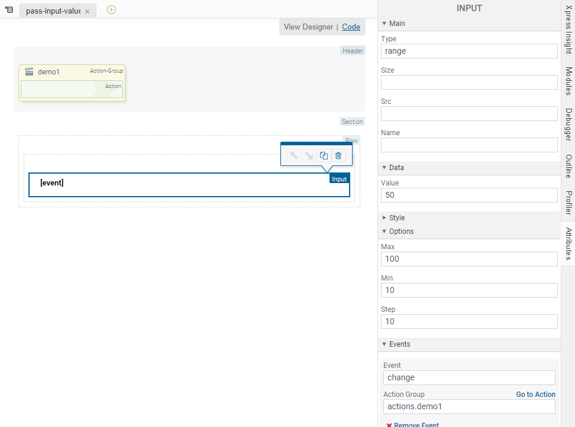Expand the Style section
This screenshot has width=575, height=427.
pyautogui.click(x=384, y=218)
